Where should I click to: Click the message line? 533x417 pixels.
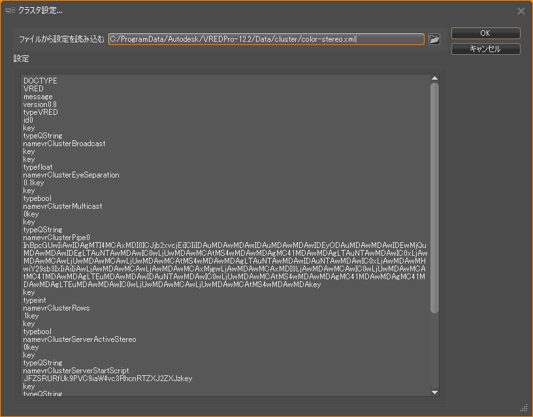pos(38,97)
